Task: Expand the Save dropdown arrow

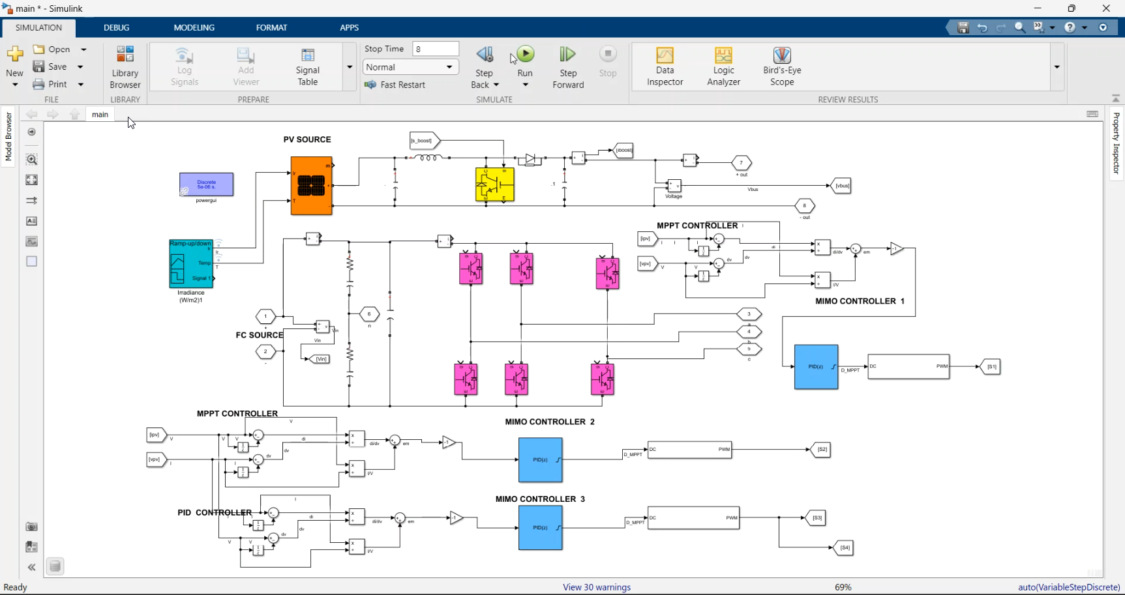Action: pos(80,66)
